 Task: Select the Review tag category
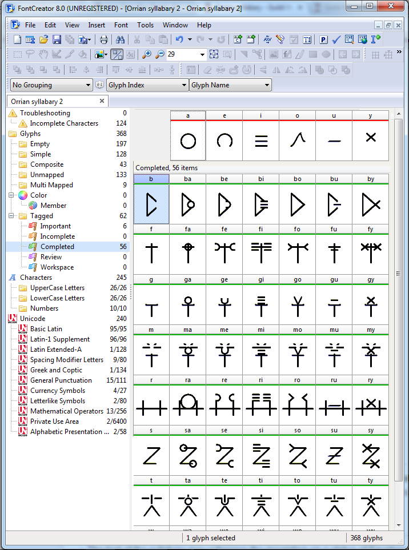[51, 257]
